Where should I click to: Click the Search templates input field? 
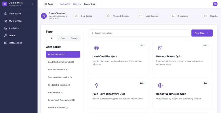click(139, 33)
